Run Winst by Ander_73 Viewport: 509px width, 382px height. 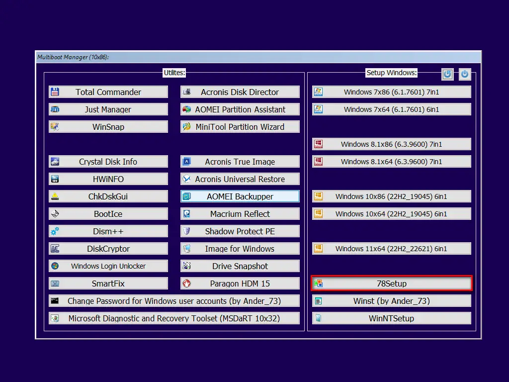click(391, 300)
